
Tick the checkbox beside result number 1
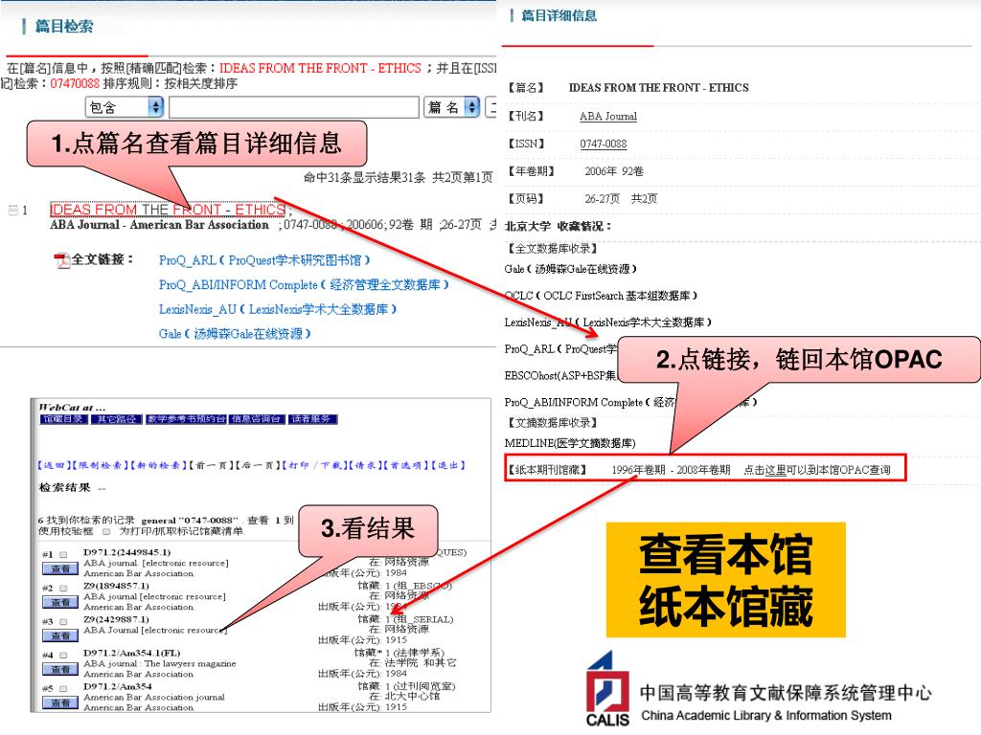click(x=12, y=210)
